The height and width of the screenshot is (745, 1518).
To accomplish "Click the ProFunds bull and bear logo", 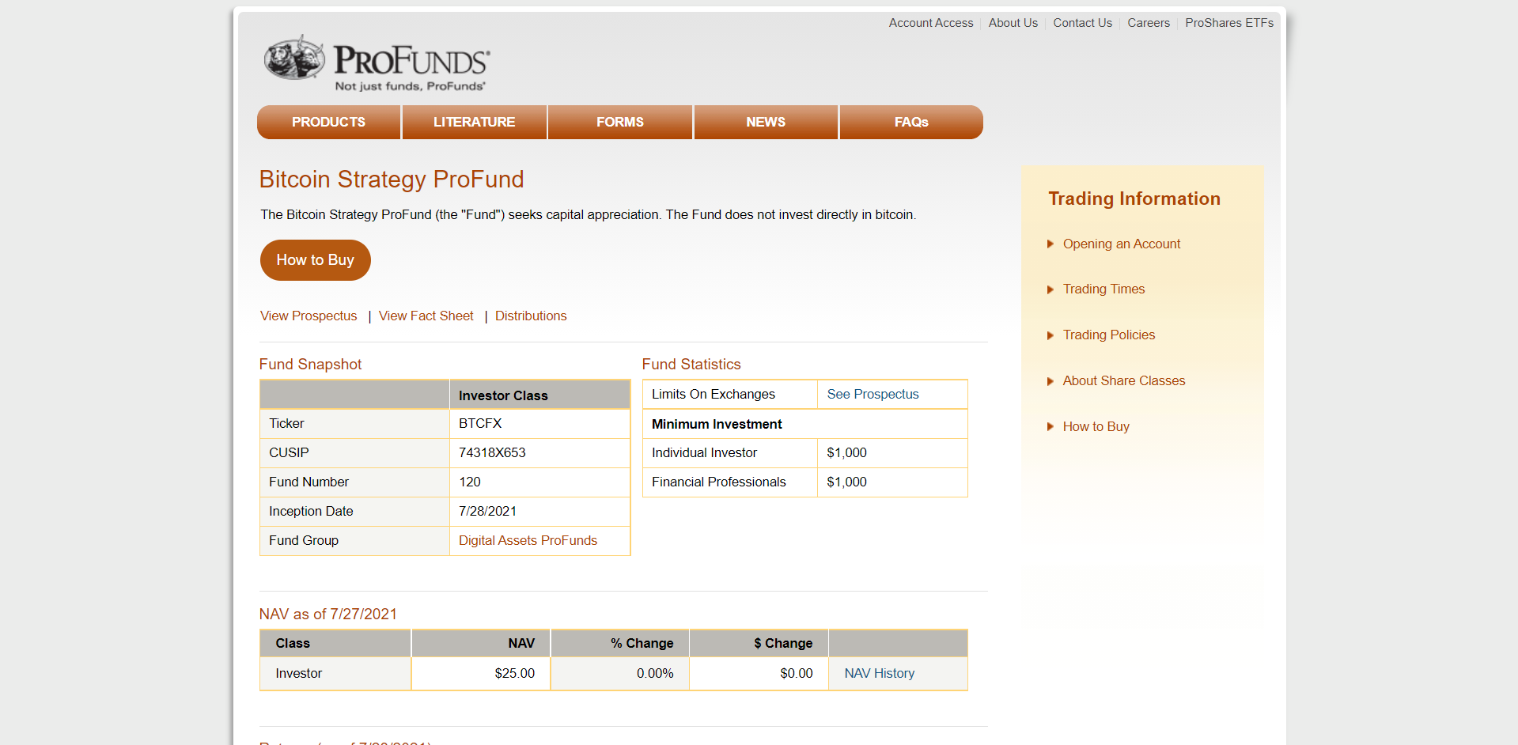I will point(377,63).
